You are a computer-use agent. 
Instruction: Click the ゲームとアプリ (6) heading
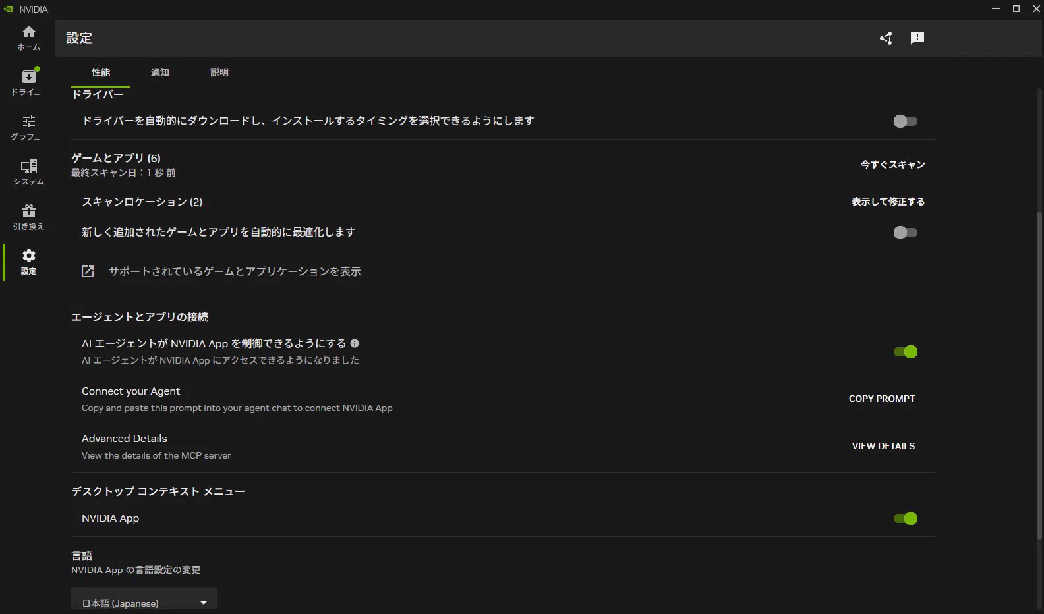(116, 158)
